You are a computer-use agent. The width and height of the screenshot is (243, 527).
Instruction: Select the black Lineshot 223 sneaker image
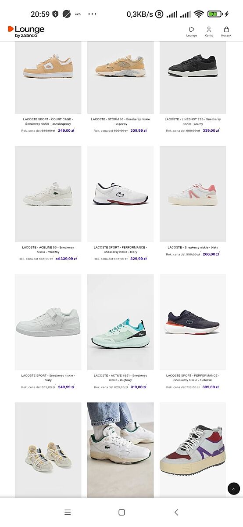coord(193,77)
